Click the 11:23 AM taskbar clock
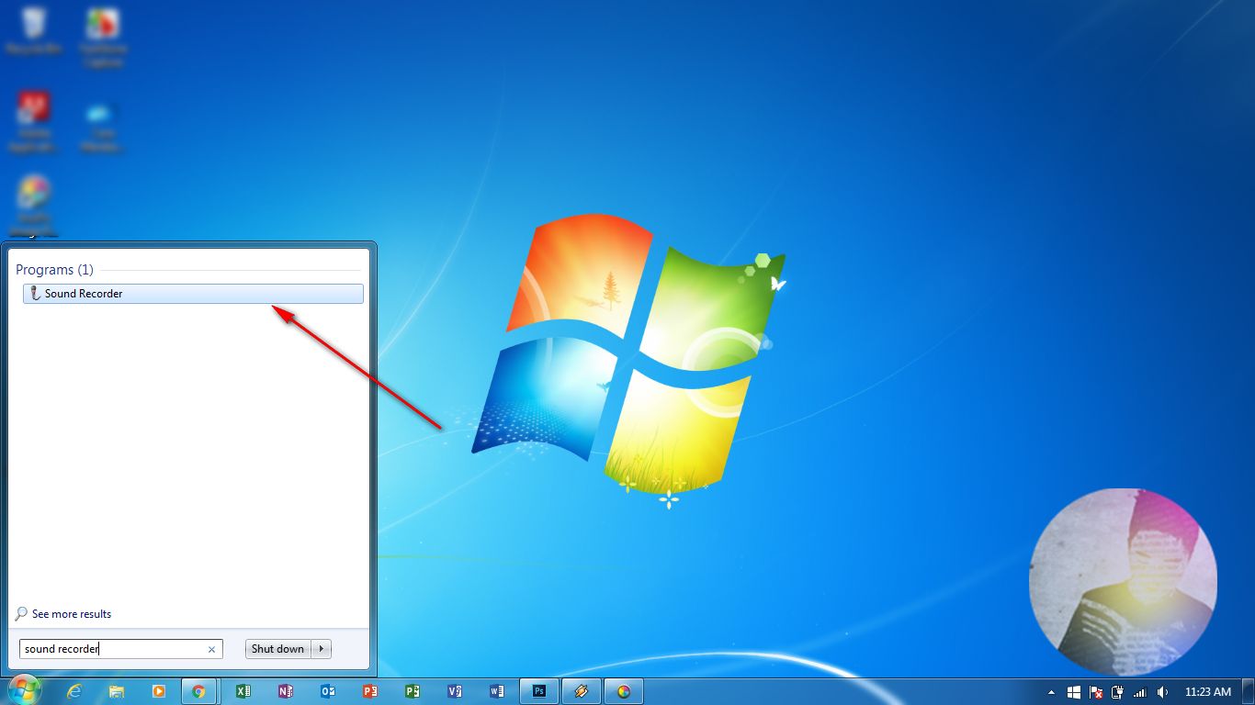The width and height of the screenshot is (1255, 705). coord(1207,692)
